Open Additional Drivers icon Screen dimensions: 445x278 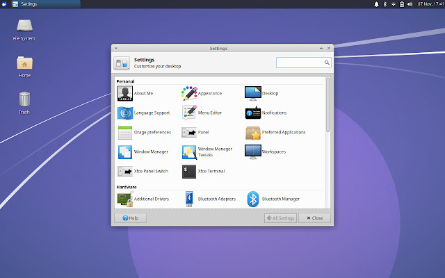coord(125,199)
